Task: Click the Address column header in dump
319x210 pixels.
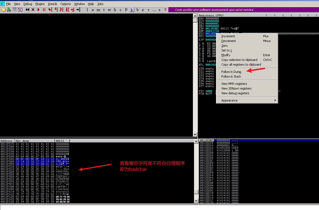Action: pos(7,141)
